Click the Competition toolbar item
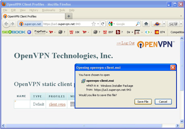 (177, 32)
